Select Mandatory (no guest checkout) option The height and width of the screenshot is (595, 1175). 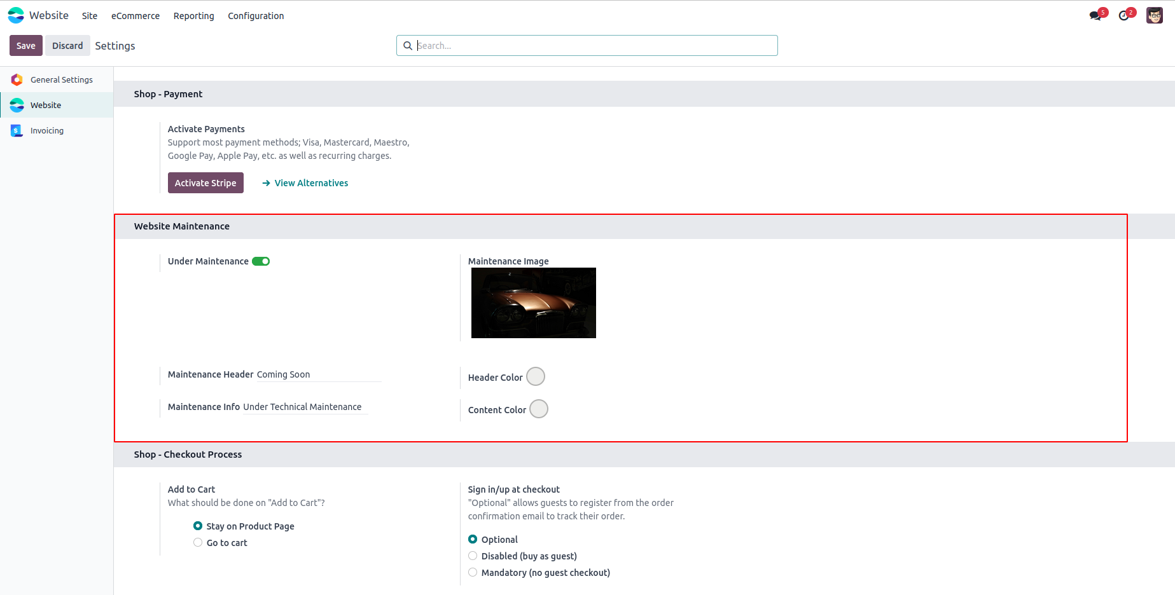coord(473,572)
